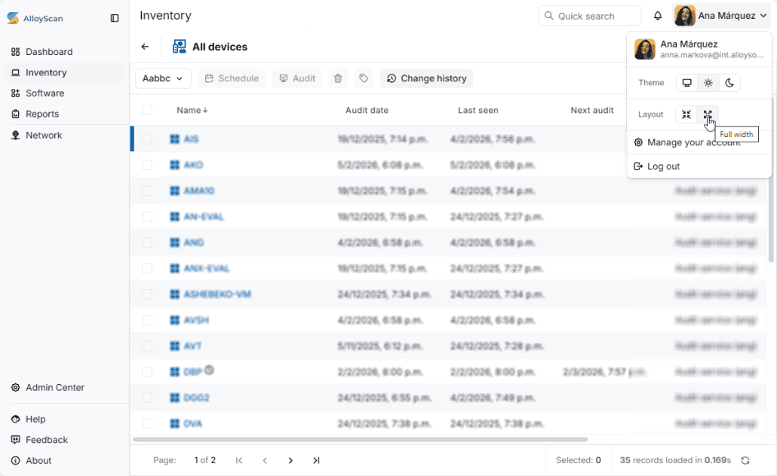Viewport: 777px width, 476px height.
Task: Jump to the first page icon
Action: 239,460
